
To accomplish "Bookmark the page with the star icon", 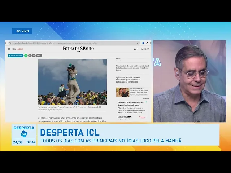I will [138, 43].
